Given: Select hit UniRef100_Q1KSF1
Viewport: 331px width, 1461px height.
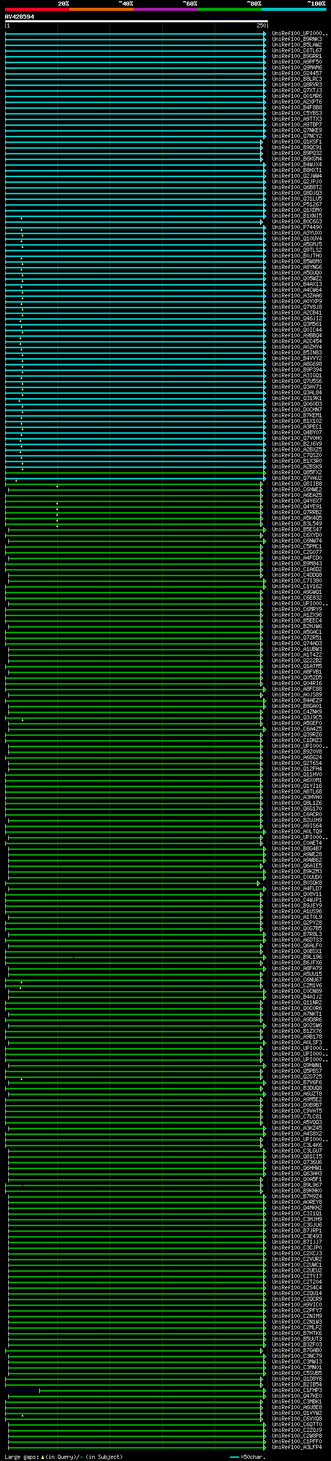Looking at the screenshot, I should pos(297,143).
